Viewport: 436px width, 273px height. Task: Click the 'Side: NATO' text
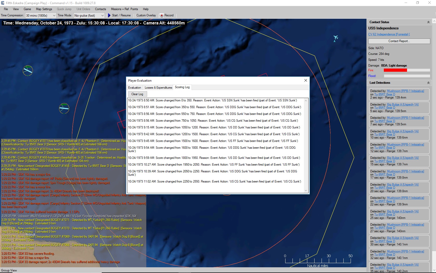[376, 48]
